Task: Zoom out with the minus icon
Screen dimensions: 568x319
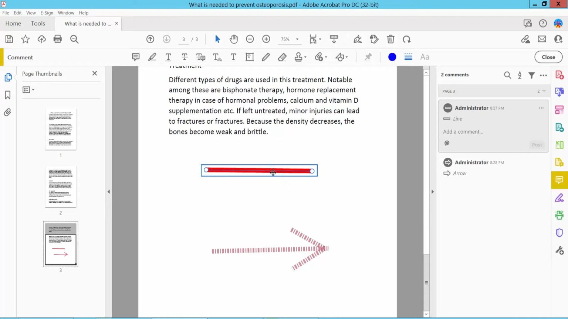Action: pos(250,39)
